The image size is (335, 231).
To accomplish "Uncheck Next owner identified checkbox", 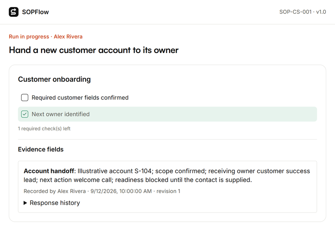I will 25,114.
